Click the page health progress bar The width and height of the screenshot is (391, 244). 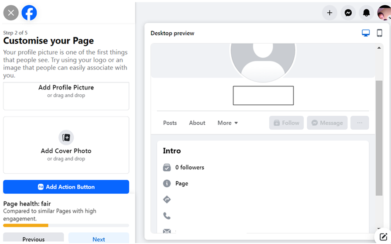[x=66, y=226]
